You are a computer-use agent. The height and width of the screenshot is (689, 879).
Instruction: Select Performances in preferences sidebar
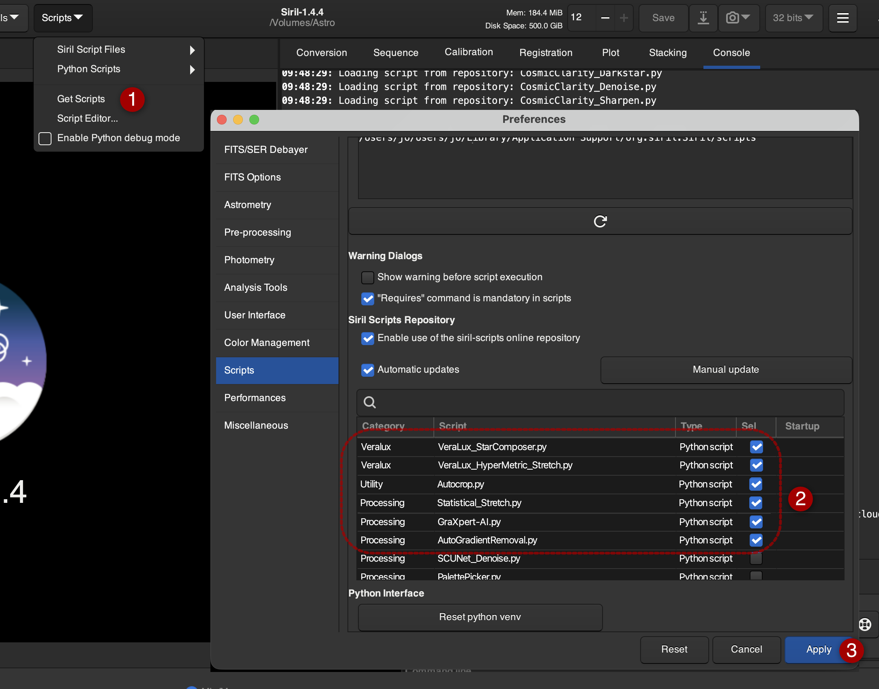coord(277,398)
